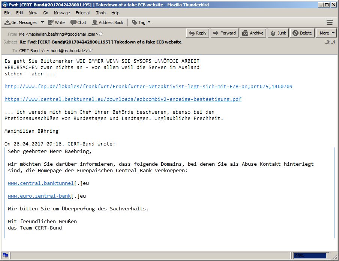Open the More actions dropdown
339x261 pixels.
[x=327, y=33]
